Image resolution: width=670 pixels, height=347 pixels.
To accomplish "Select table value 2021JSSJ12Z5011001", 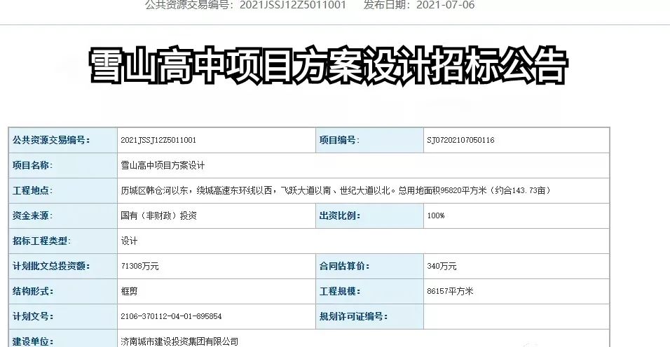I will pos(158,140).
